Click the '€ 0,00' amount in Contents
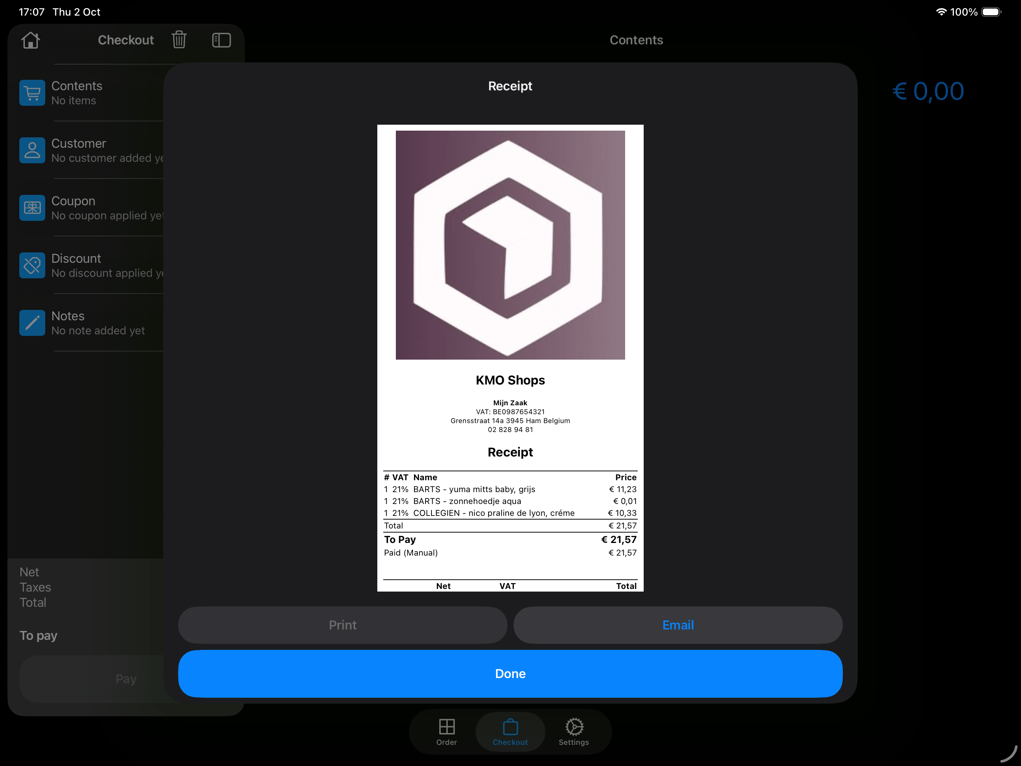The image size is (1021, 766). [x=928, y=91]
